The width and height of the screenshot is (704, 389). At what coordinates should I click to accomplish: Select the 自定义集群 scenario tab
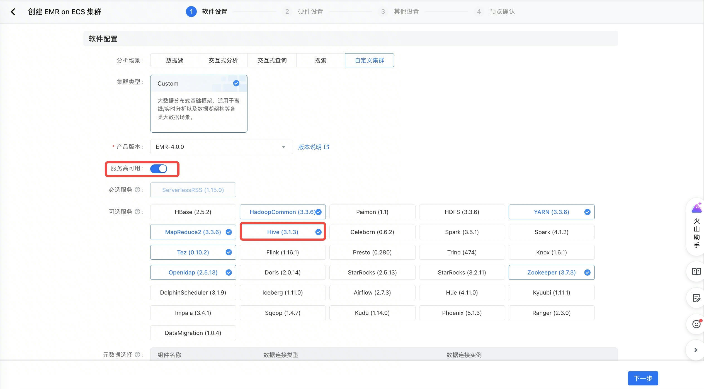(370, 60)
